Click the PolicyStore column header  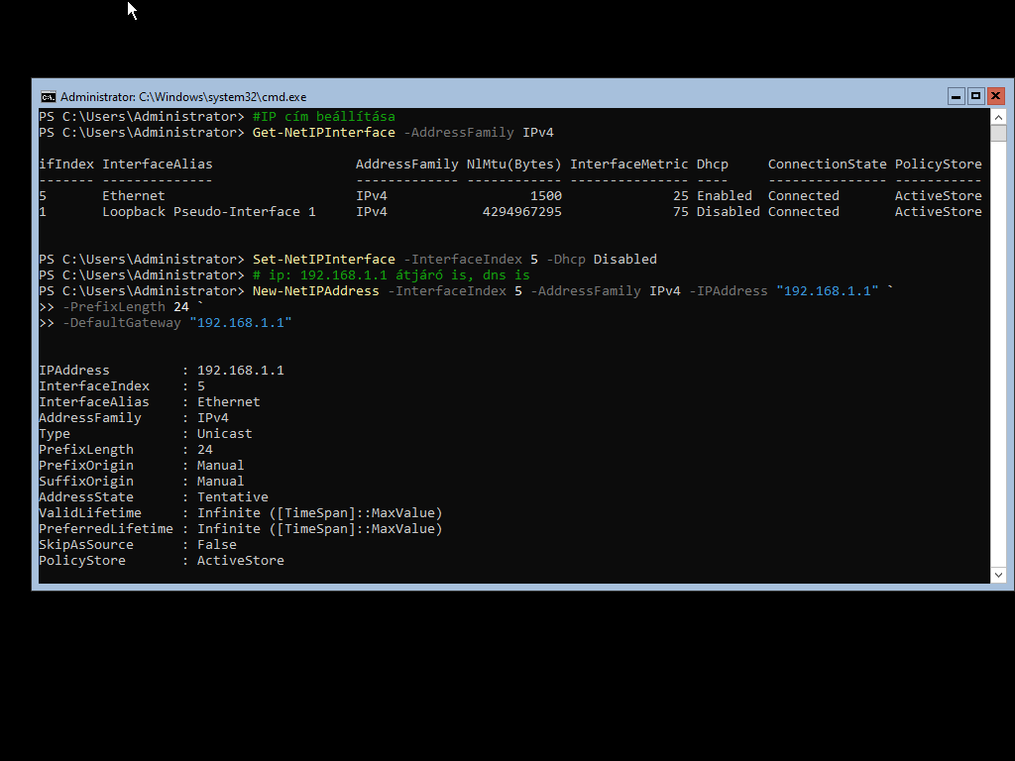[x=938, y=164]
